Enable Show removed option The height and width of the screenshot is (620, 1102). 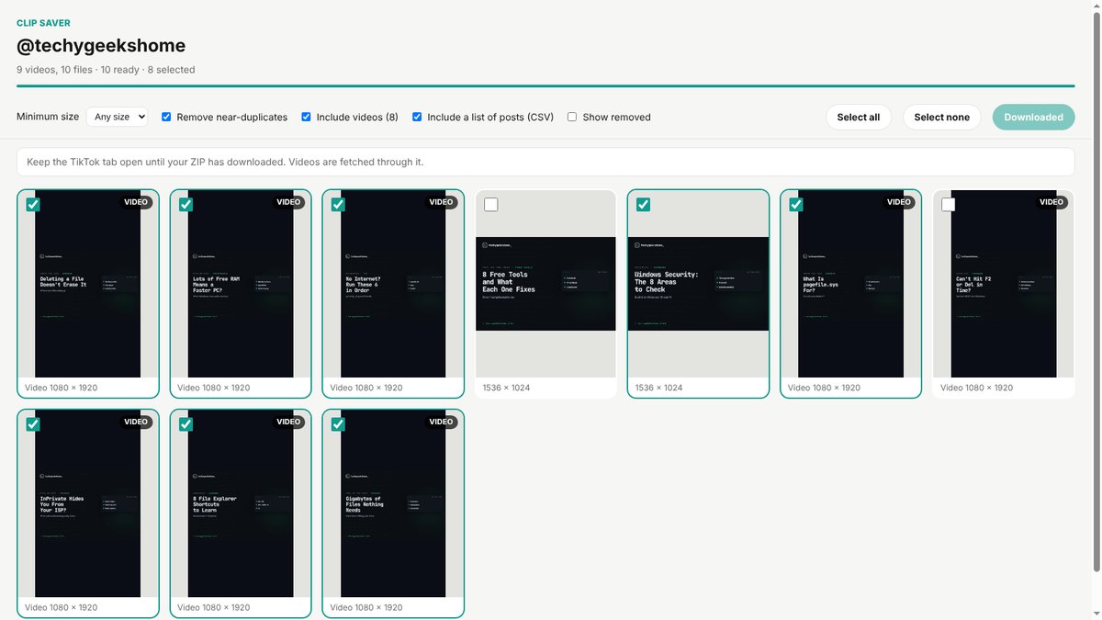(572, 117)
